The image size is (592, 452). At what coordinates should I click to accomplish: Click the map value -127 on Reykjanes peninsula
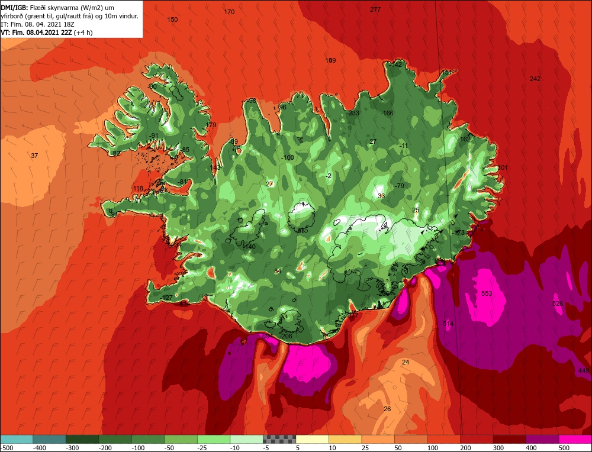point(166,298)
